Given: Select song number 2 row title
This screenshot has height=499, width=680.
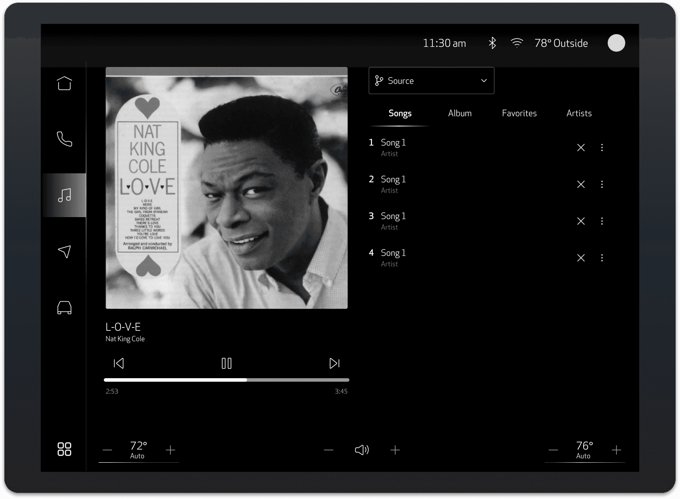Looking at the screenshot, I should click(393, 179).
